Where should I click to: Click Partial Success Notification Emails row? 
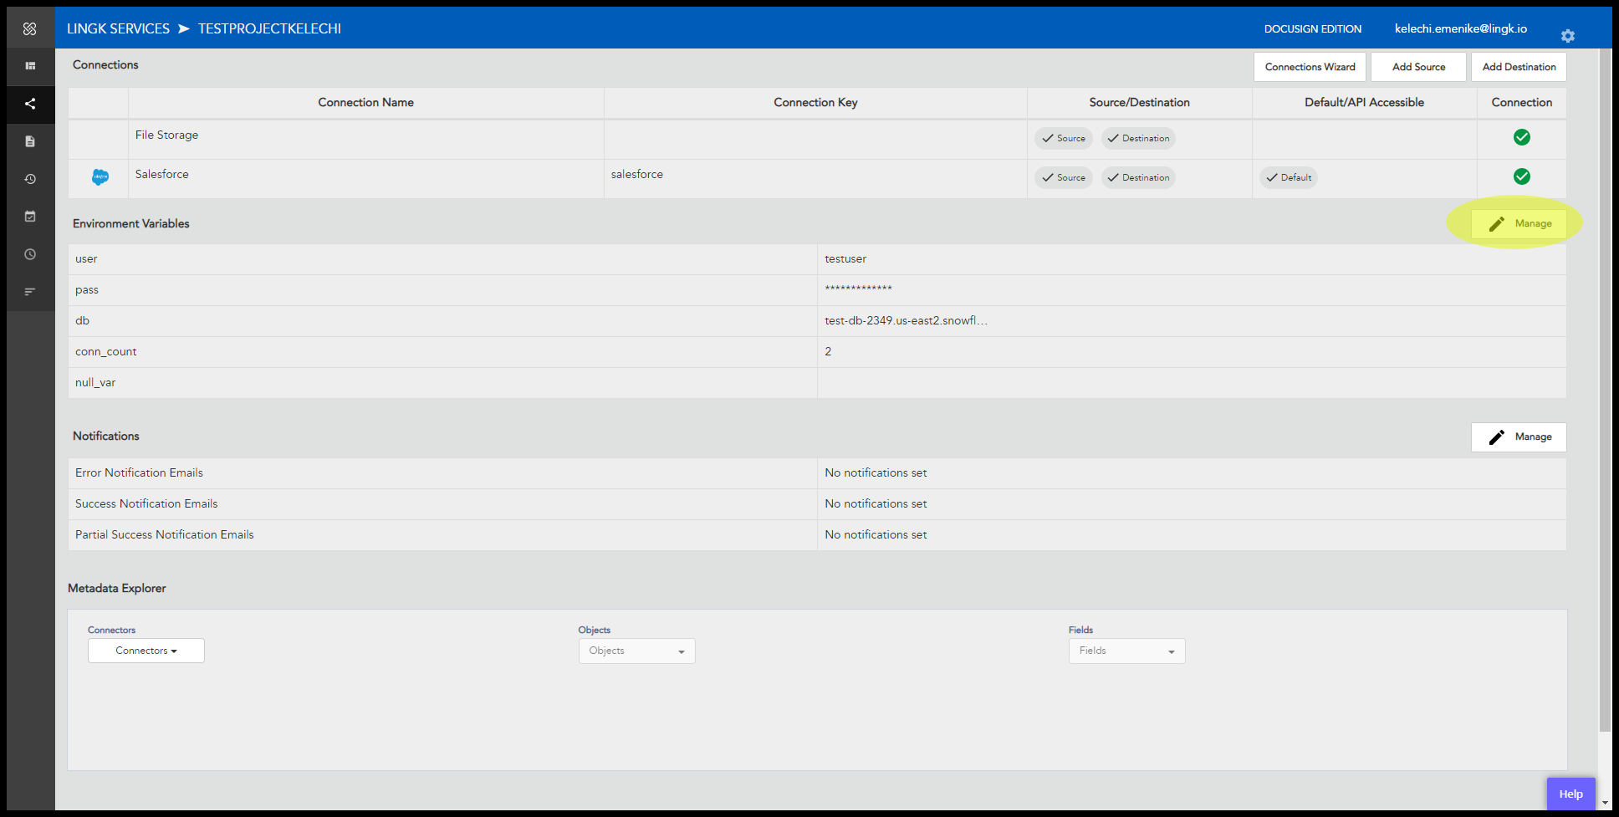click(x=817, y=534)
